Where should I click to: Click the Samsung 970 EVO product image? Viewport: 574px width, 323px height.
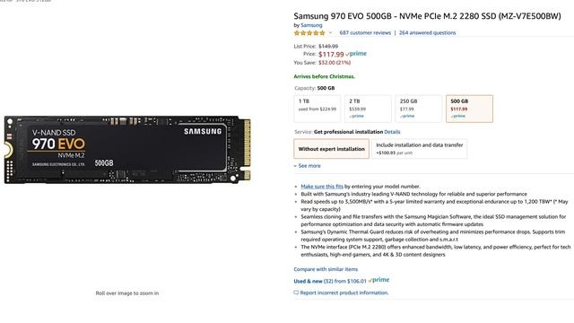pyautogui.click(x=127, y=150)
